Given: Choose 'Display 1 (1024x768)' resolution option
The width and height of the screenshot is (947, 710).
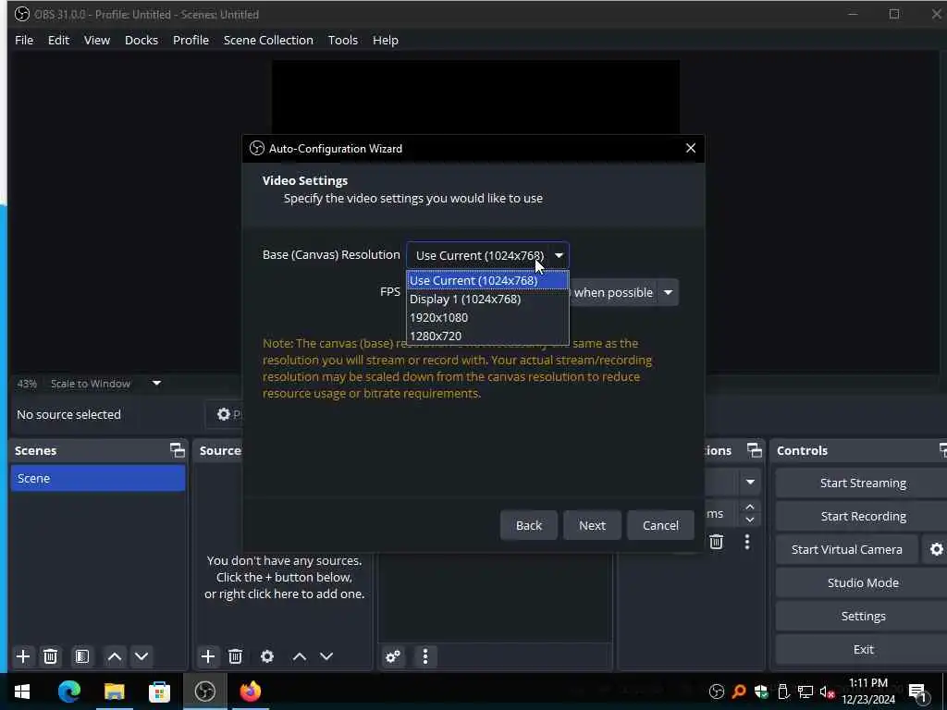Looking at the screenshot, I should (488, 299).
